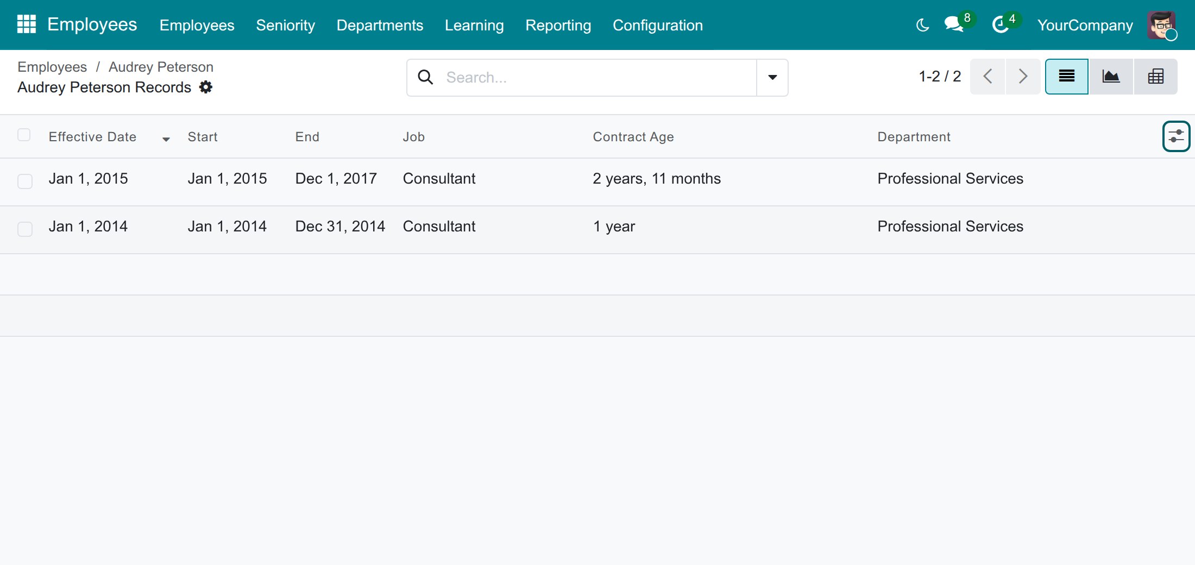Open the Seniority menu
The image size is (1195, 565).
coord(285,25)
